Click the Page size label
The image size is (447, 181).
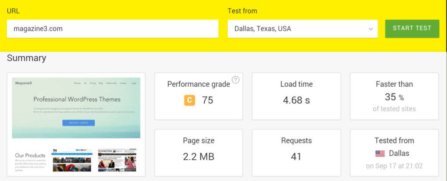point(199,140)
